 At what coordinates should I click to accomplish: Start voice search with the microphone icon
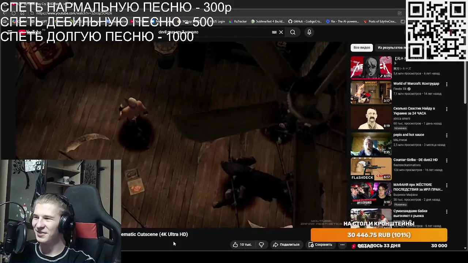coord(309,32)
